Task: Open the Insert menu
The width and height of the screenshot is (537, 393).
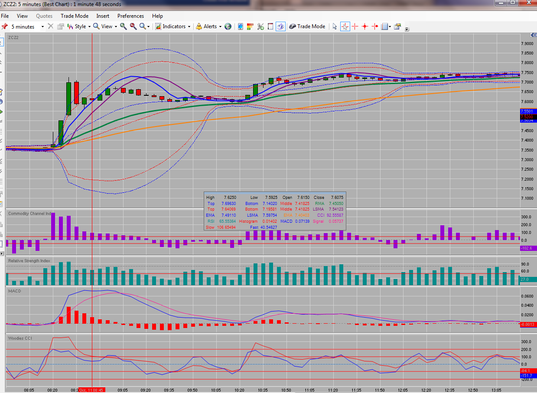Action: tap(103, 16)
